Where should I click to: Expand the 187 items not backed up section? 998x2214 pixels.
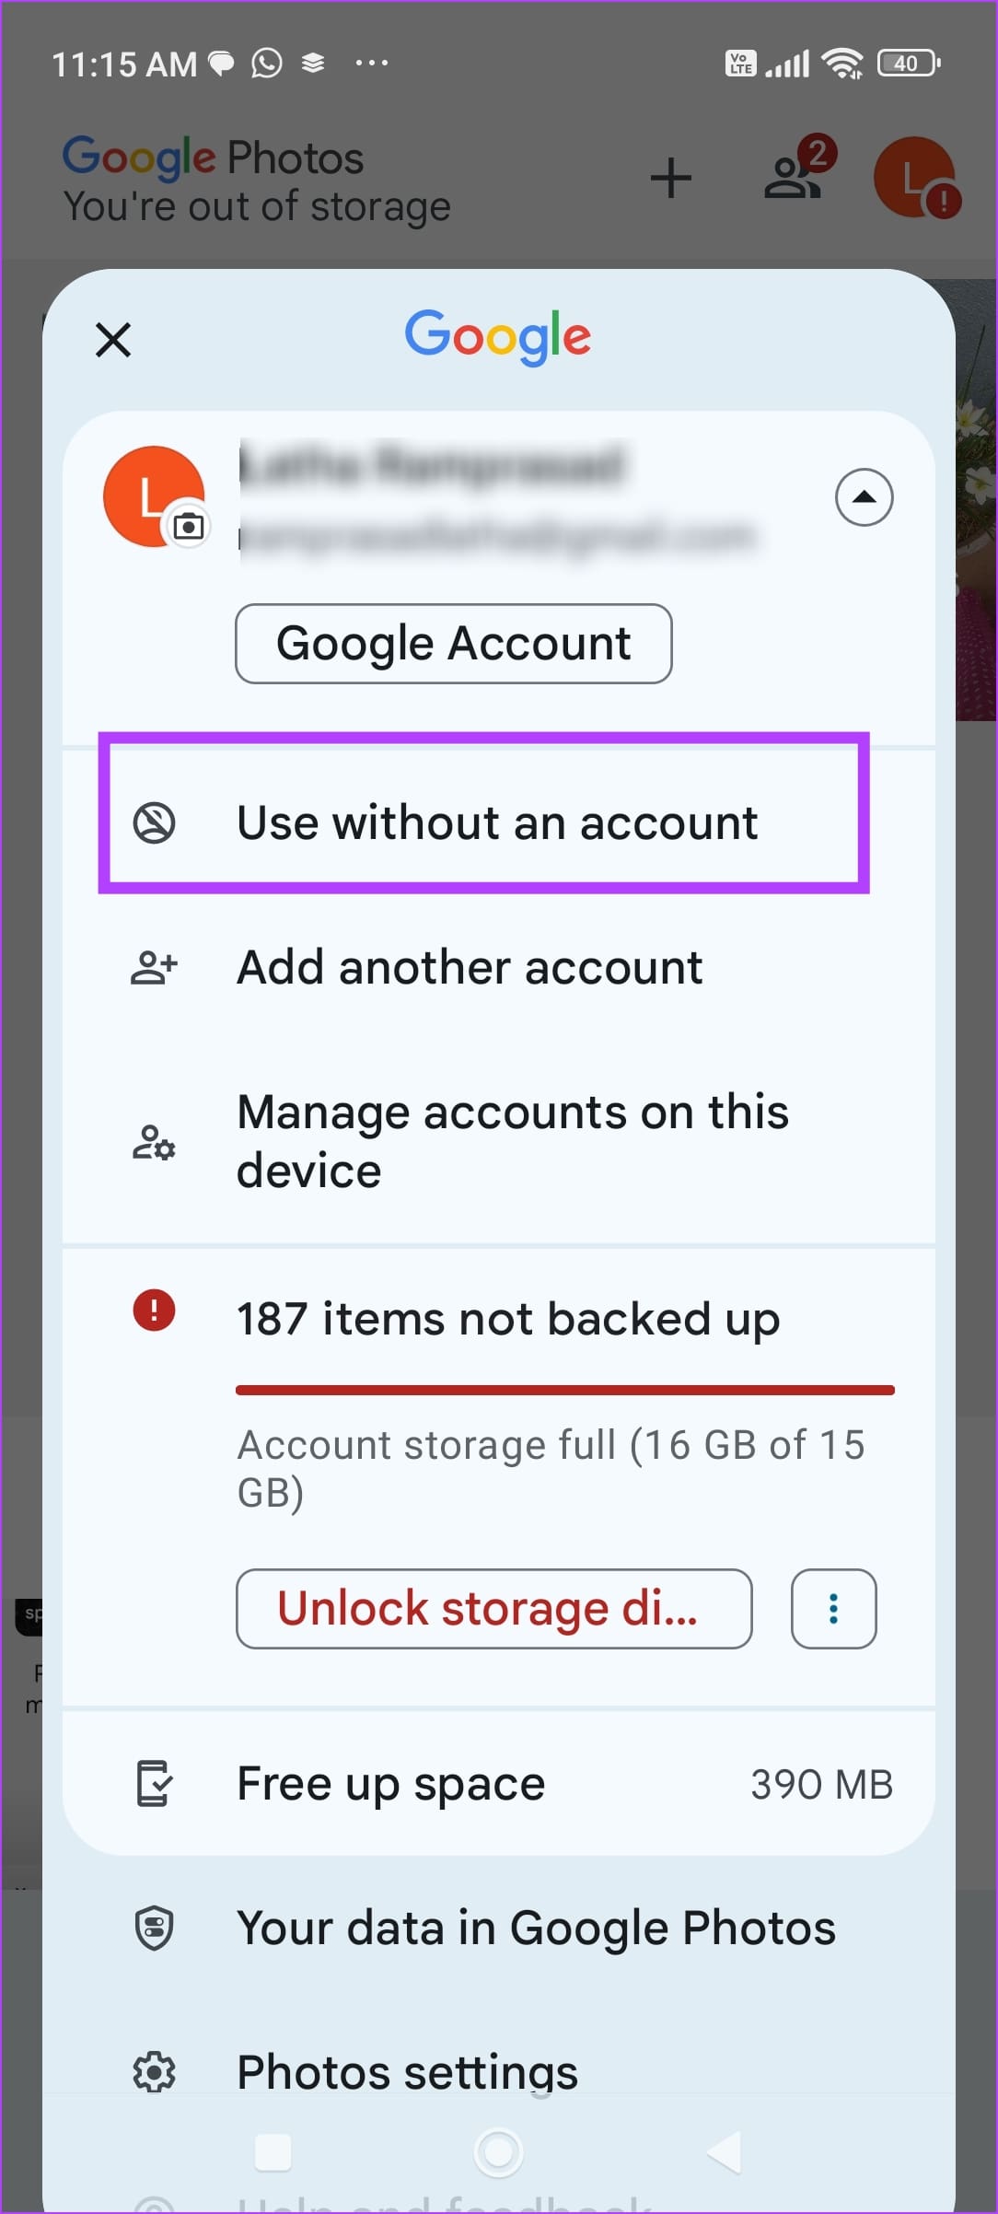click(506, 1318)
